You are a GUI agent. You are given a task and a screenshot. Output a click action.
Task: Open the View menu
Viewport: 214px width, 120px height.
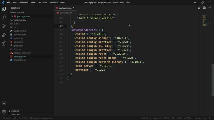[x=33, y=2]
